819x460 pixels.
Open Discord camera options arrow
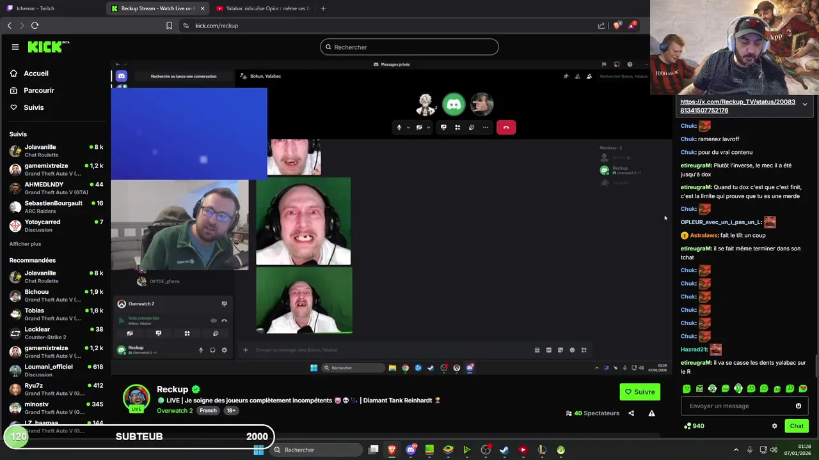428,127
